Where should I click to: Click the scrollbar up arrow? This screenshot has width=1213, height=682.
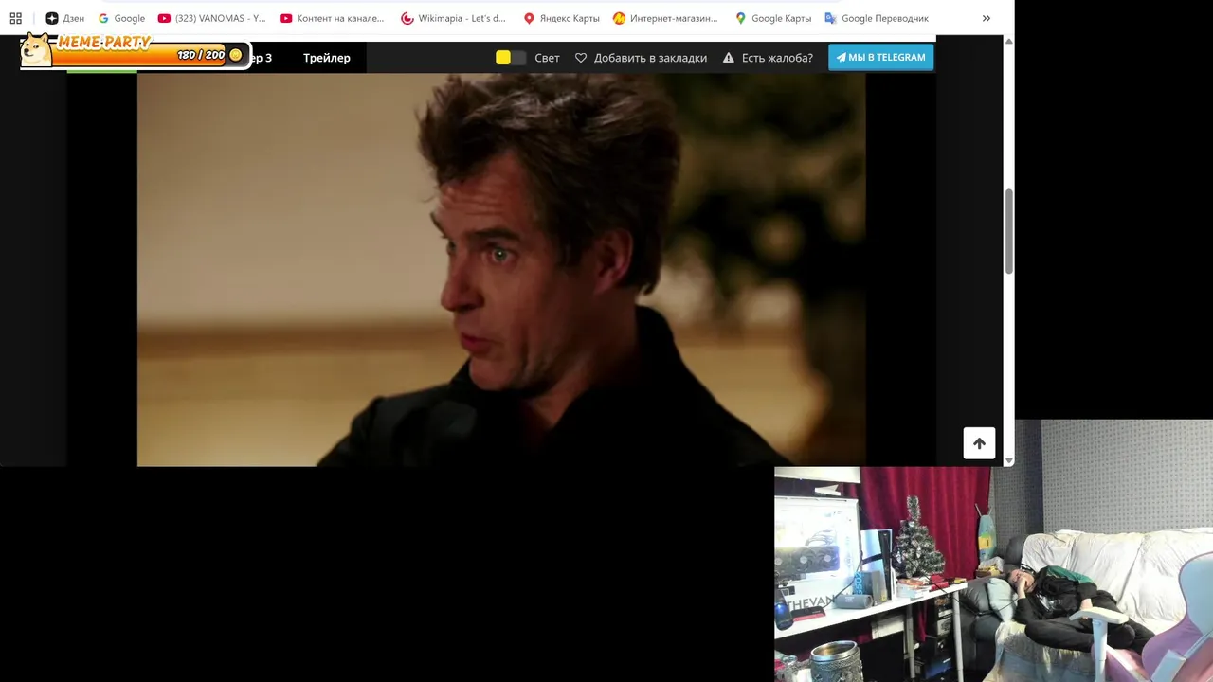(x=1008, y=42)
